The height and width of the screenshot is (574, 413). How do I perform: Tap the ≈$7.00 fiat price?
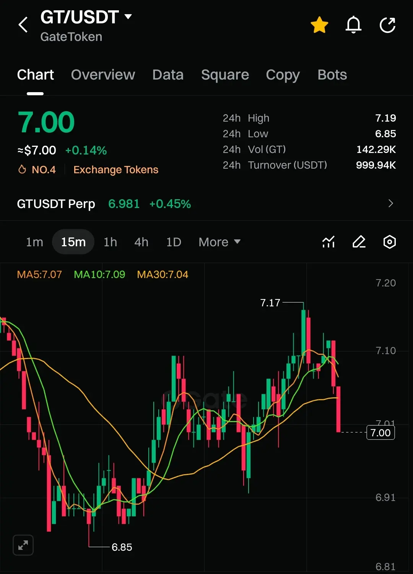[37, 150]
